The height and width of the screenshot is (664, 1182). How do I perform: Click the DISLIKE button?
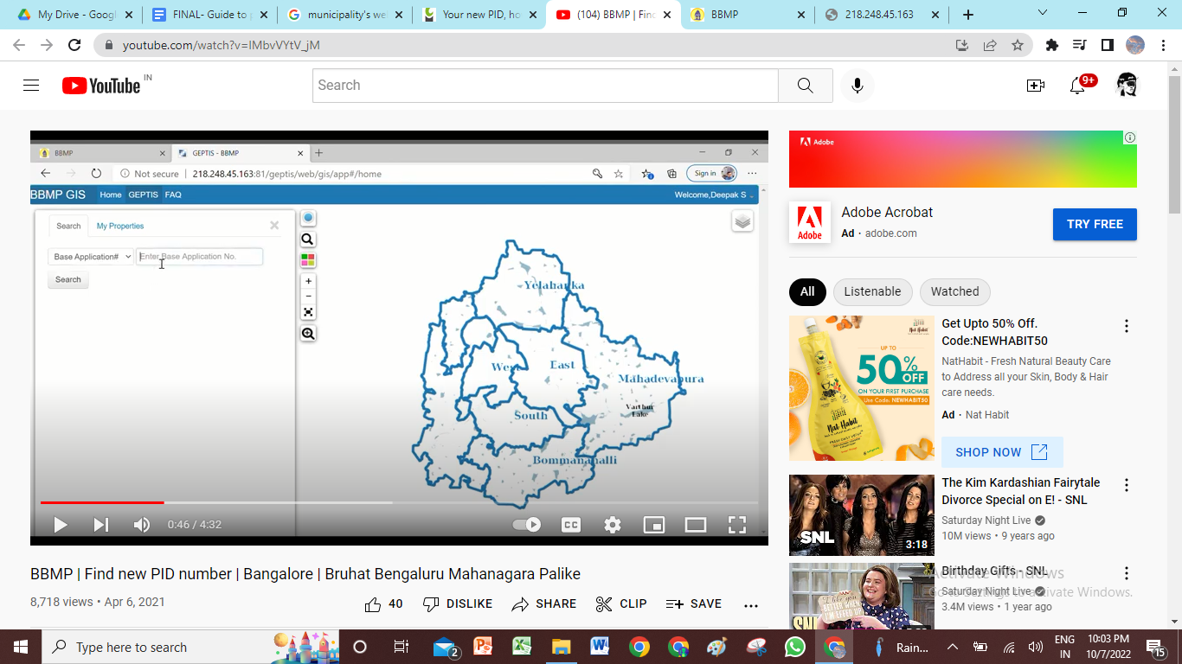pos(457,603)
